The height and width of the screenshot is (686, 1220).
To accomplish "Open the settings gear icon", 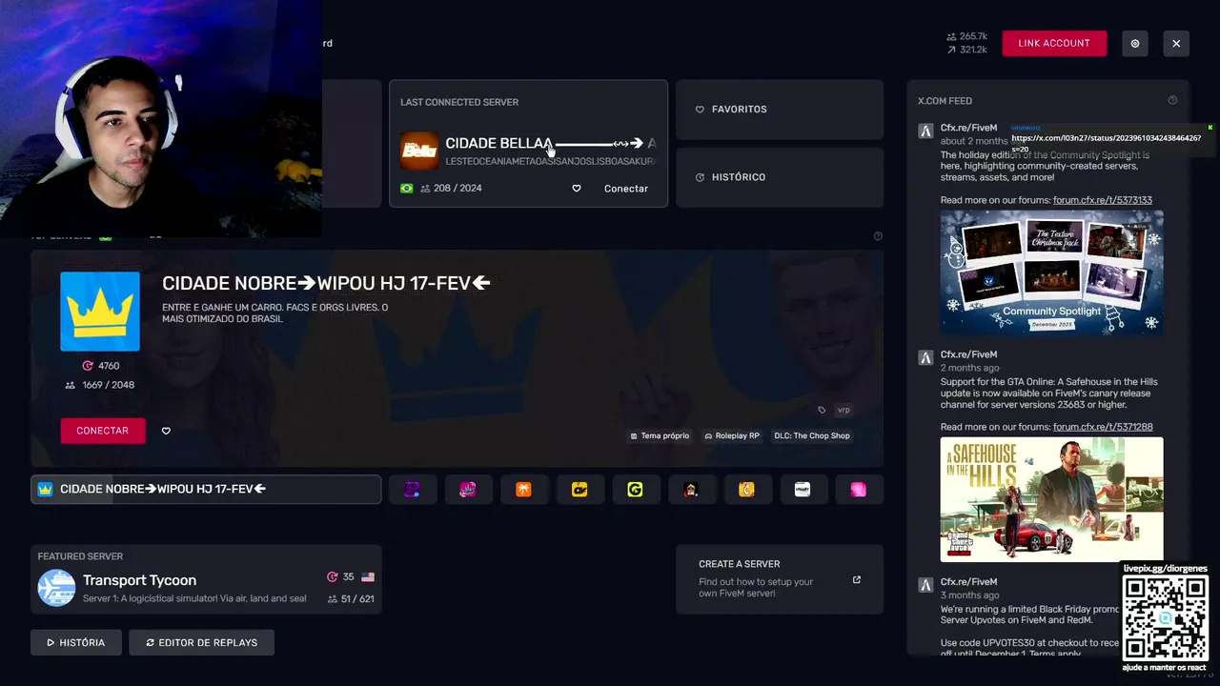I will [1135, 43].
